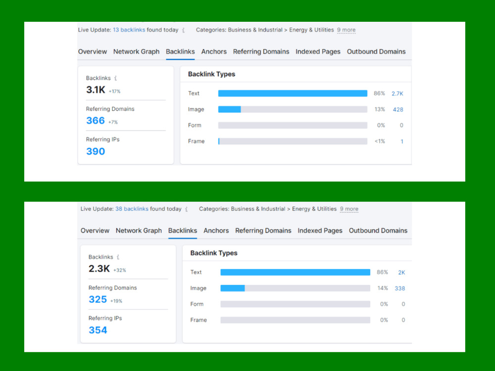The height and width of the screenshot is (371, 495).
Task: Click the Frame bar showing <1%
Action: (293, 141)
